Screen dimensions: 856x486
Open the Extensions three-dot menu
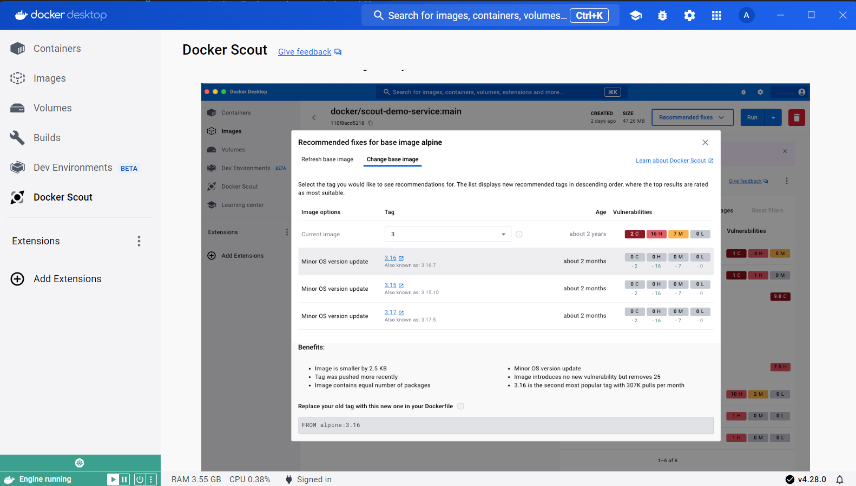pyautogui.click(x=139, y=241)
